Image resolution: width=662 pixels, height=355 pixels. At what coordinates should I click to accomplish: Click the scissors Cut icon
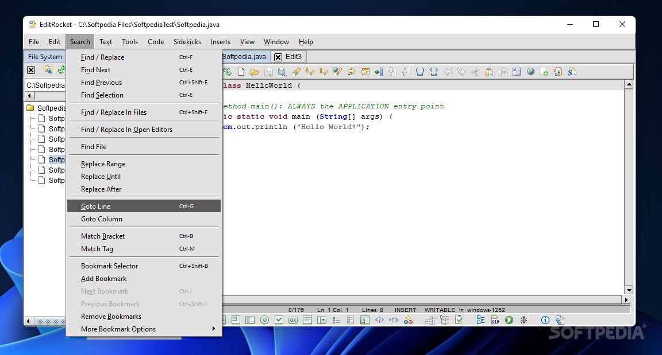coord(475,72)
